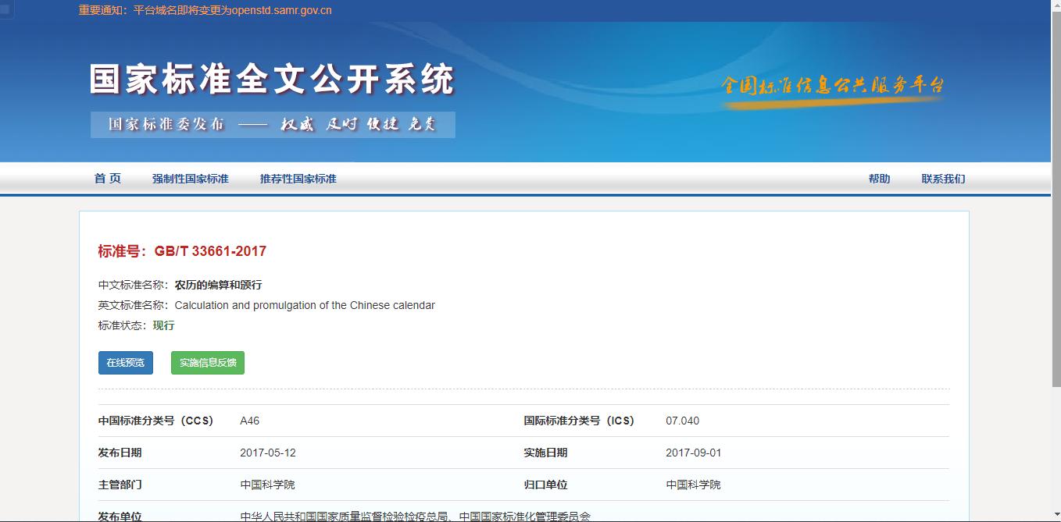The width and height of the screenshot is (1061, 522).
Task: Open 联系我们 contact page
Action: 943,179
